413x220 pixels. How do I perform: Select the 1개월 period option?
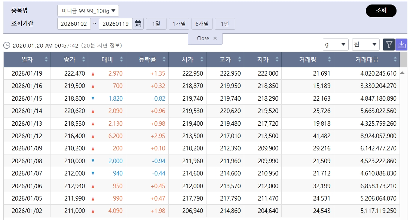click(179, 24)
